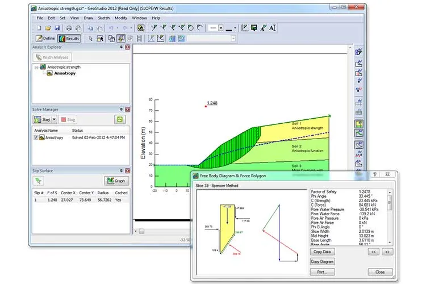The height and width of the screenshot is (284, 426).
Task: Pin the Slip Surface panel
Action: coord(121,170)
